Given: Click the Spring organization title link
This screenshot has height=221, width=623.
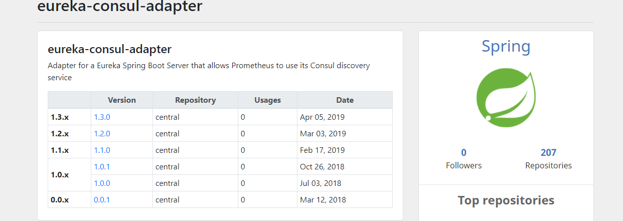Looking at the screenshot, I should pos(506,46).
